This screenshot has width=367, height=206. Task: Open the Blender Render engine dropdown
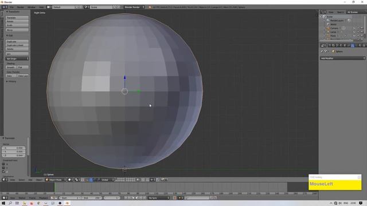click(134, 7)
